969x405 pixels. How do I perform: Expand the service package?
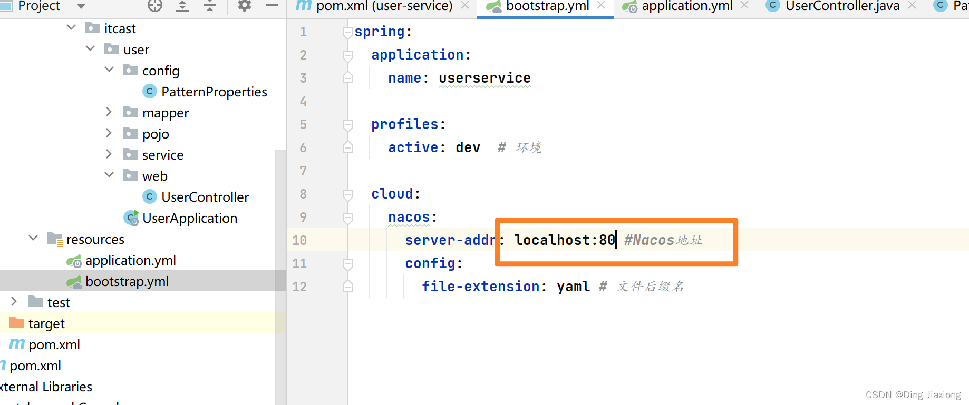(x=109, y=154)
